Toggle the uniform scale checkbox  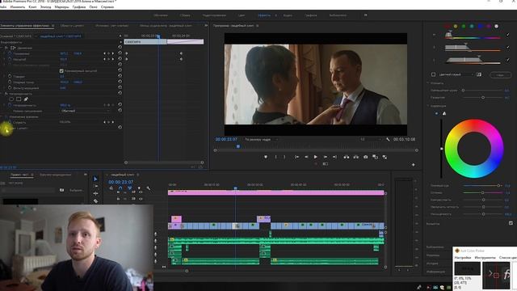click(61, 71)
